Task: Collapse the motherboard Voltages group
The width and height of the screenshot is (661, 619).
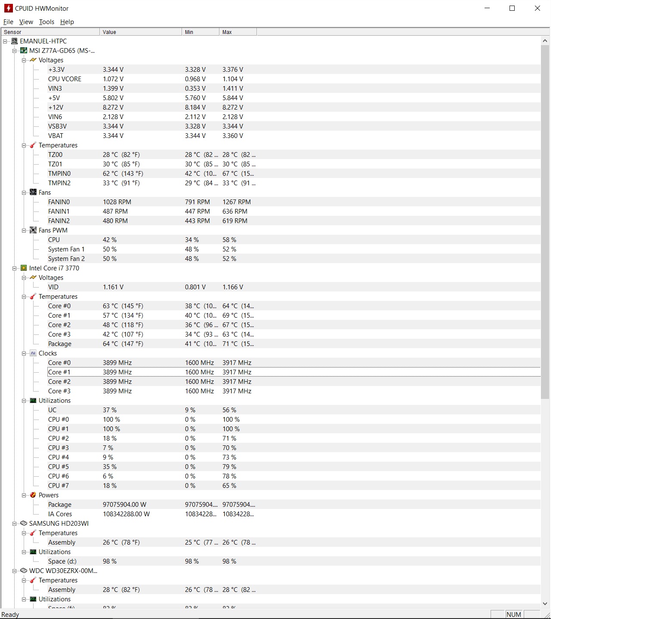Action: coord(24,60)
